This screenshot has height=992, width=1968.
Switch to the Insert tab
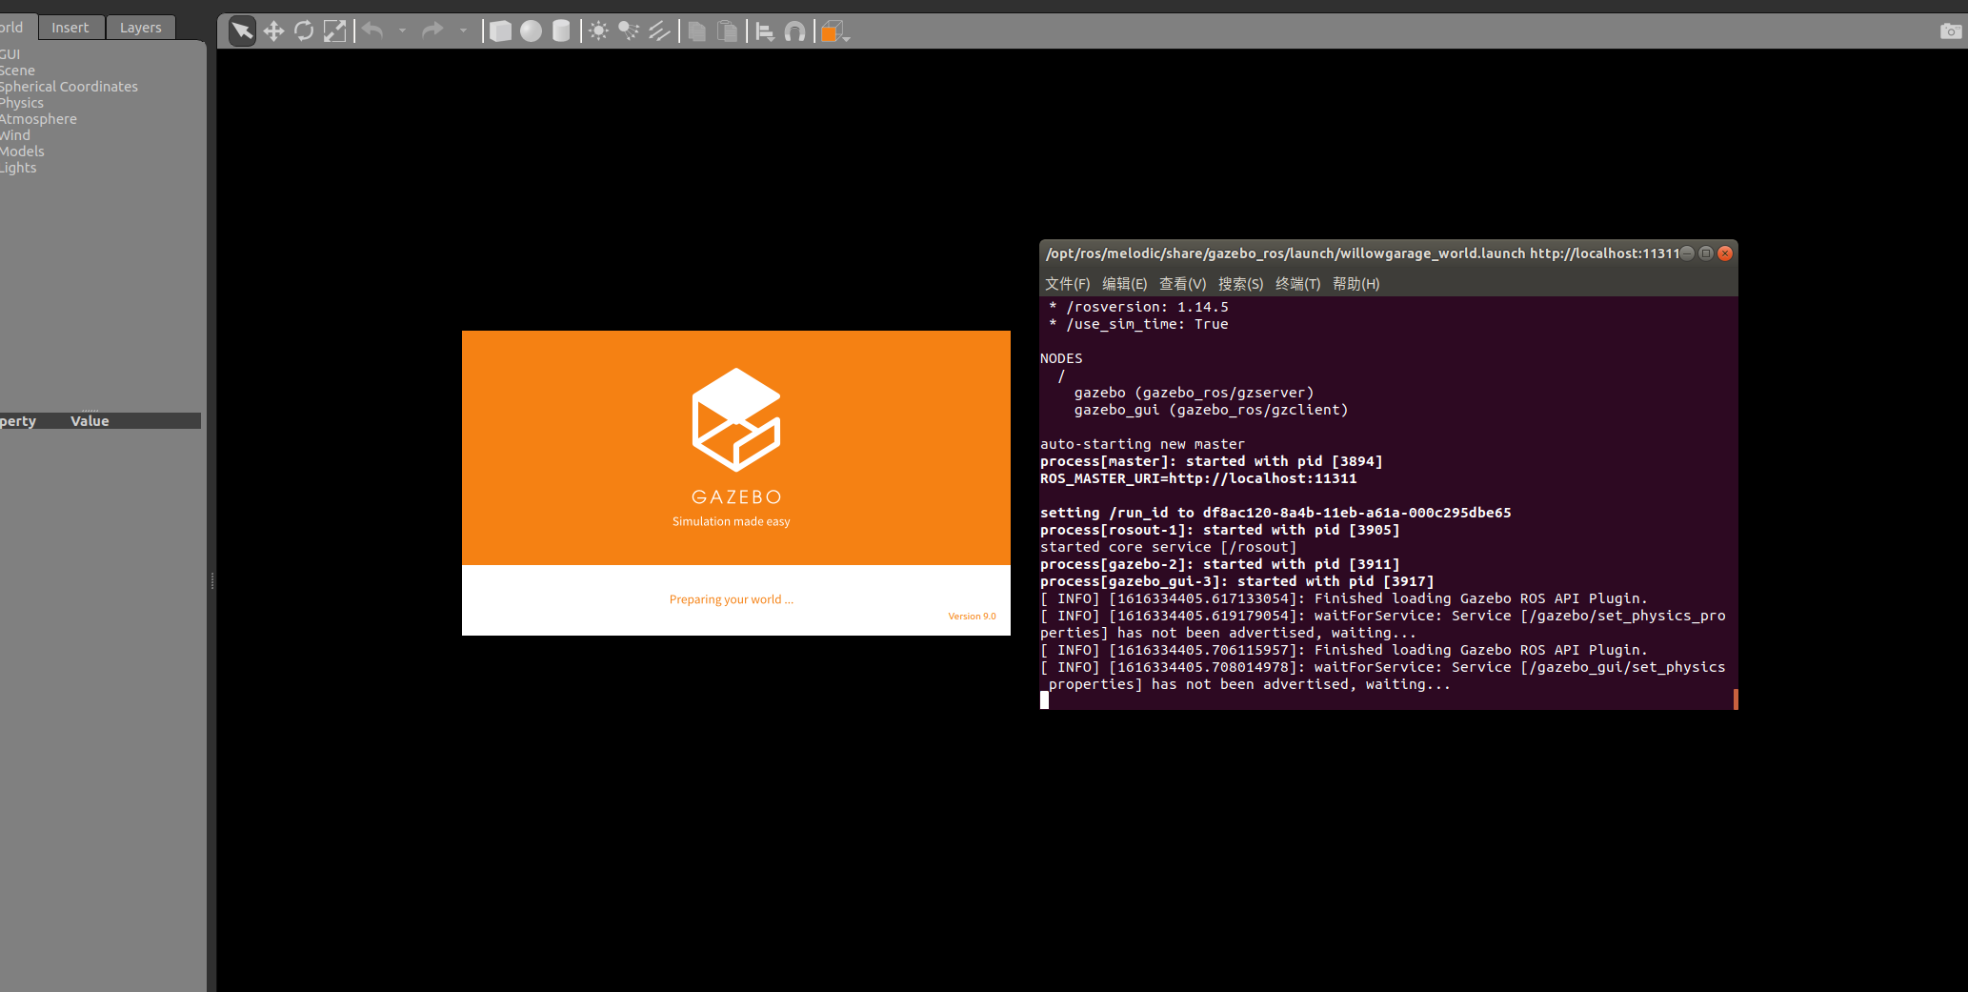click(70, 28)
